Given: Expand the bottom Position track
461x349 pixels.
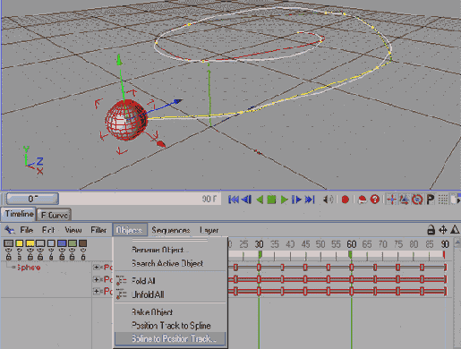Looking at the screenshot, I should pos(97,291).
